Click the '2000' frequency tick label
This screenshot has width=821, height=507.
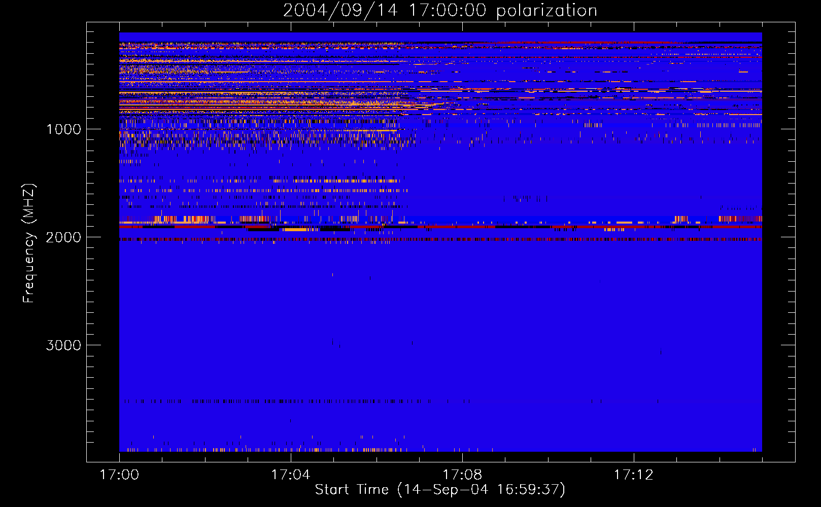(x=63, y=237)
